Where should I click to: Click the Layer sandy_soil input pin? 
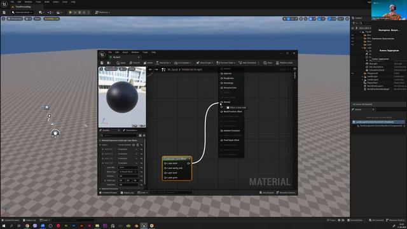(165, 168)
